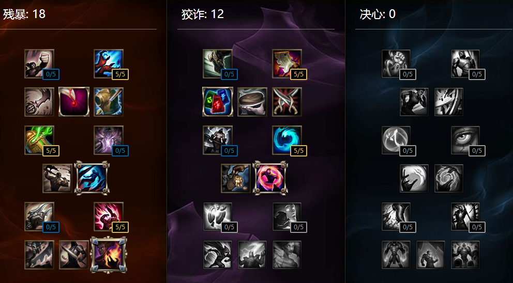Click the 决心: 0 tree header
The width and height of the screenshot is (513, 283).
378,14
